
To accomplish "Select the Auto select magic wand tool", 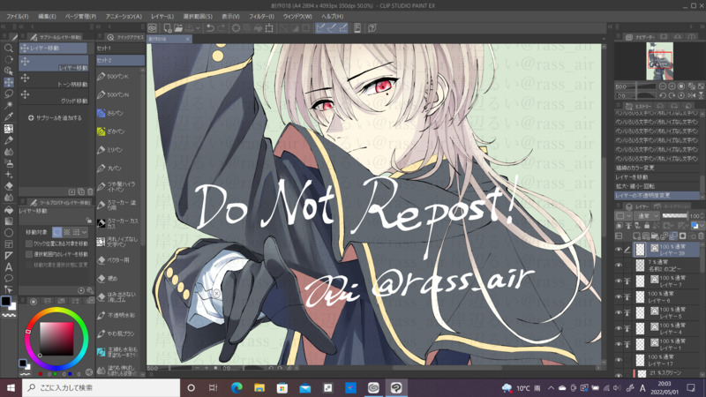I will pos(8,105).
